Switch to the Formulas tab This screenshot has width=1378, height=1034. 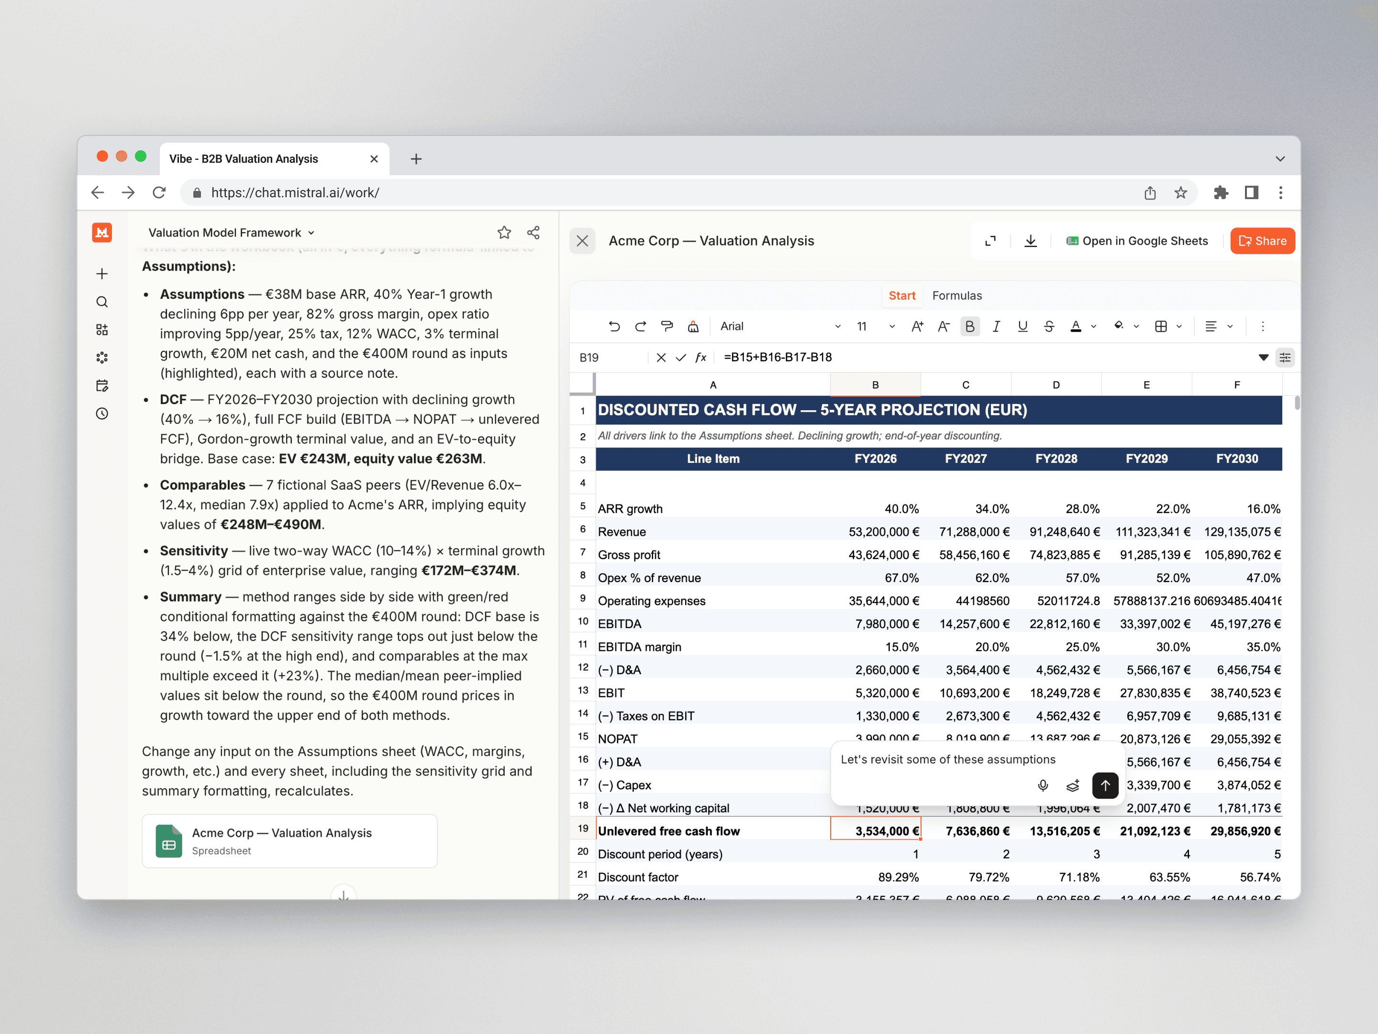[x=957, y=295]
